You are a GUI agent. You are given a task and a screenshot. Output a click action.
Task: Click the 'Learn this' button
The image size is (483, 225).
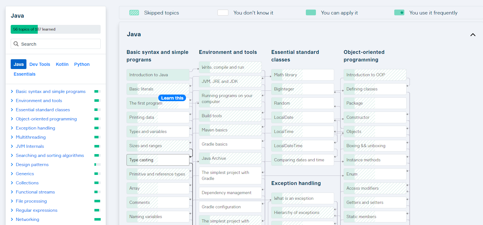172,98
